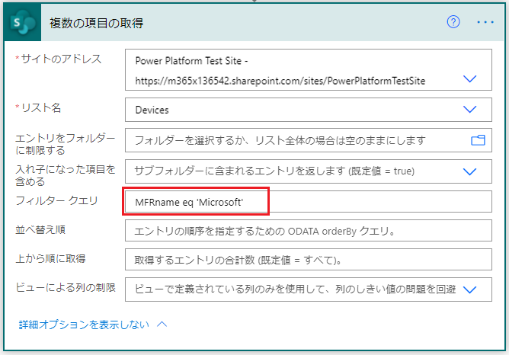
Task: Click the 並べ替え順 order by input field
Action: pyautogui.click(x=309, y=231)
